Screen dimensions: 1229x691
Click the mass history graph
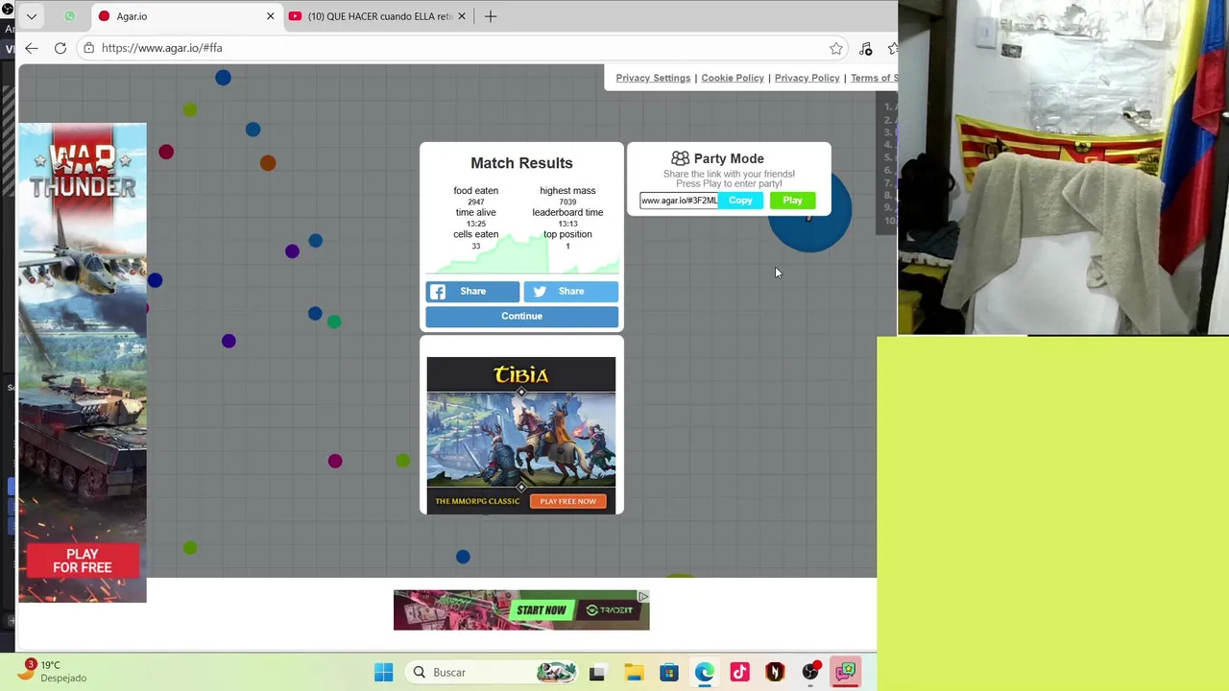click(521, 255)
